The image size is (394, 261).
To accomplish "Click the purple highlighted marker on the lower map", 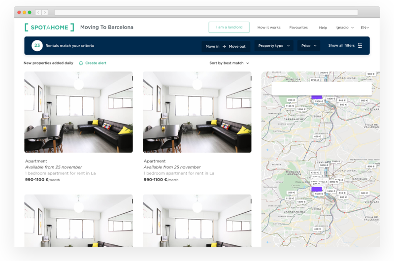I will tap(317, 189).
